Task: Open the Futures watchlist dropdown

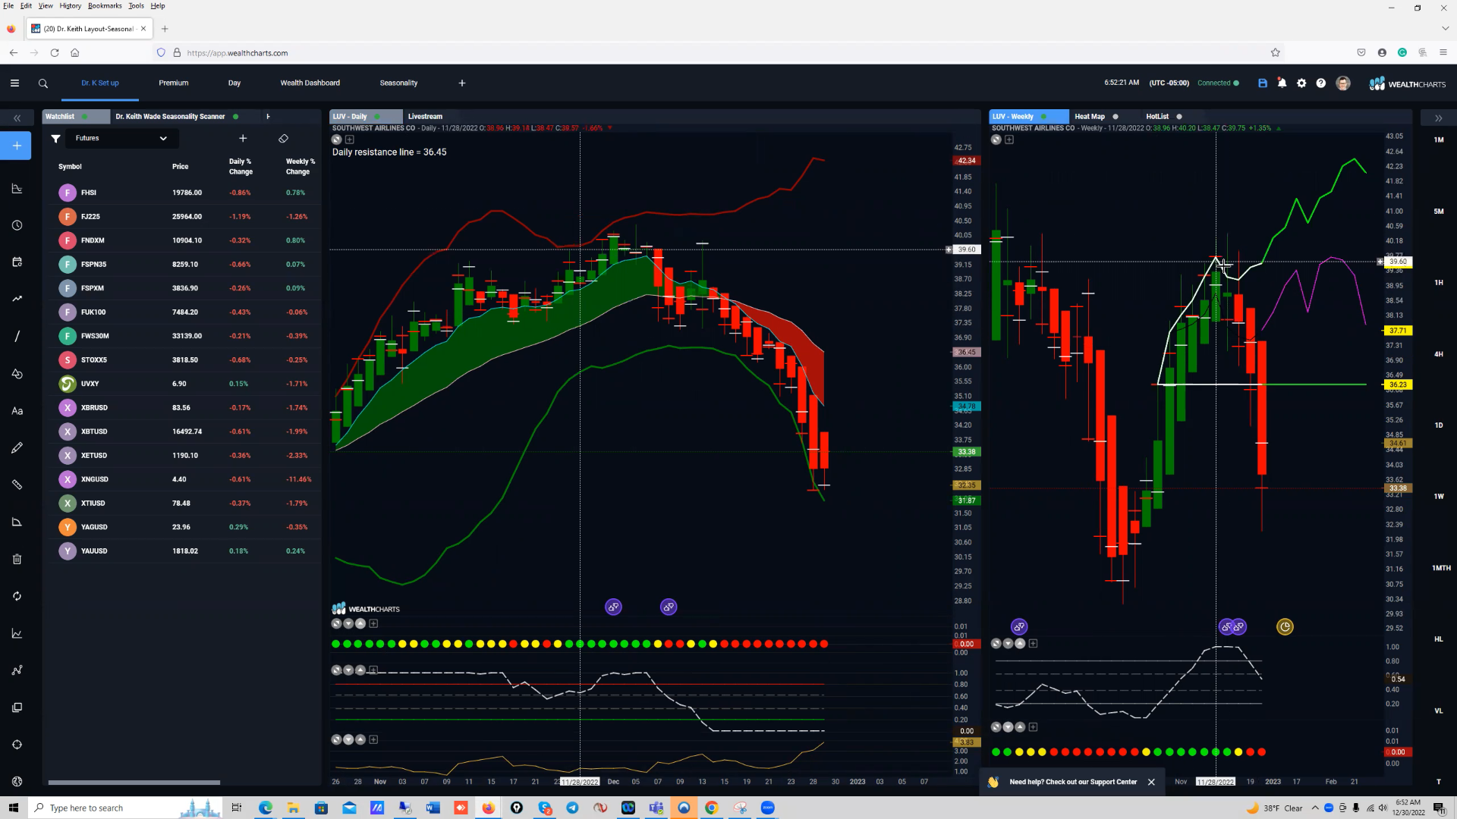Action: (x=121, y=139)
